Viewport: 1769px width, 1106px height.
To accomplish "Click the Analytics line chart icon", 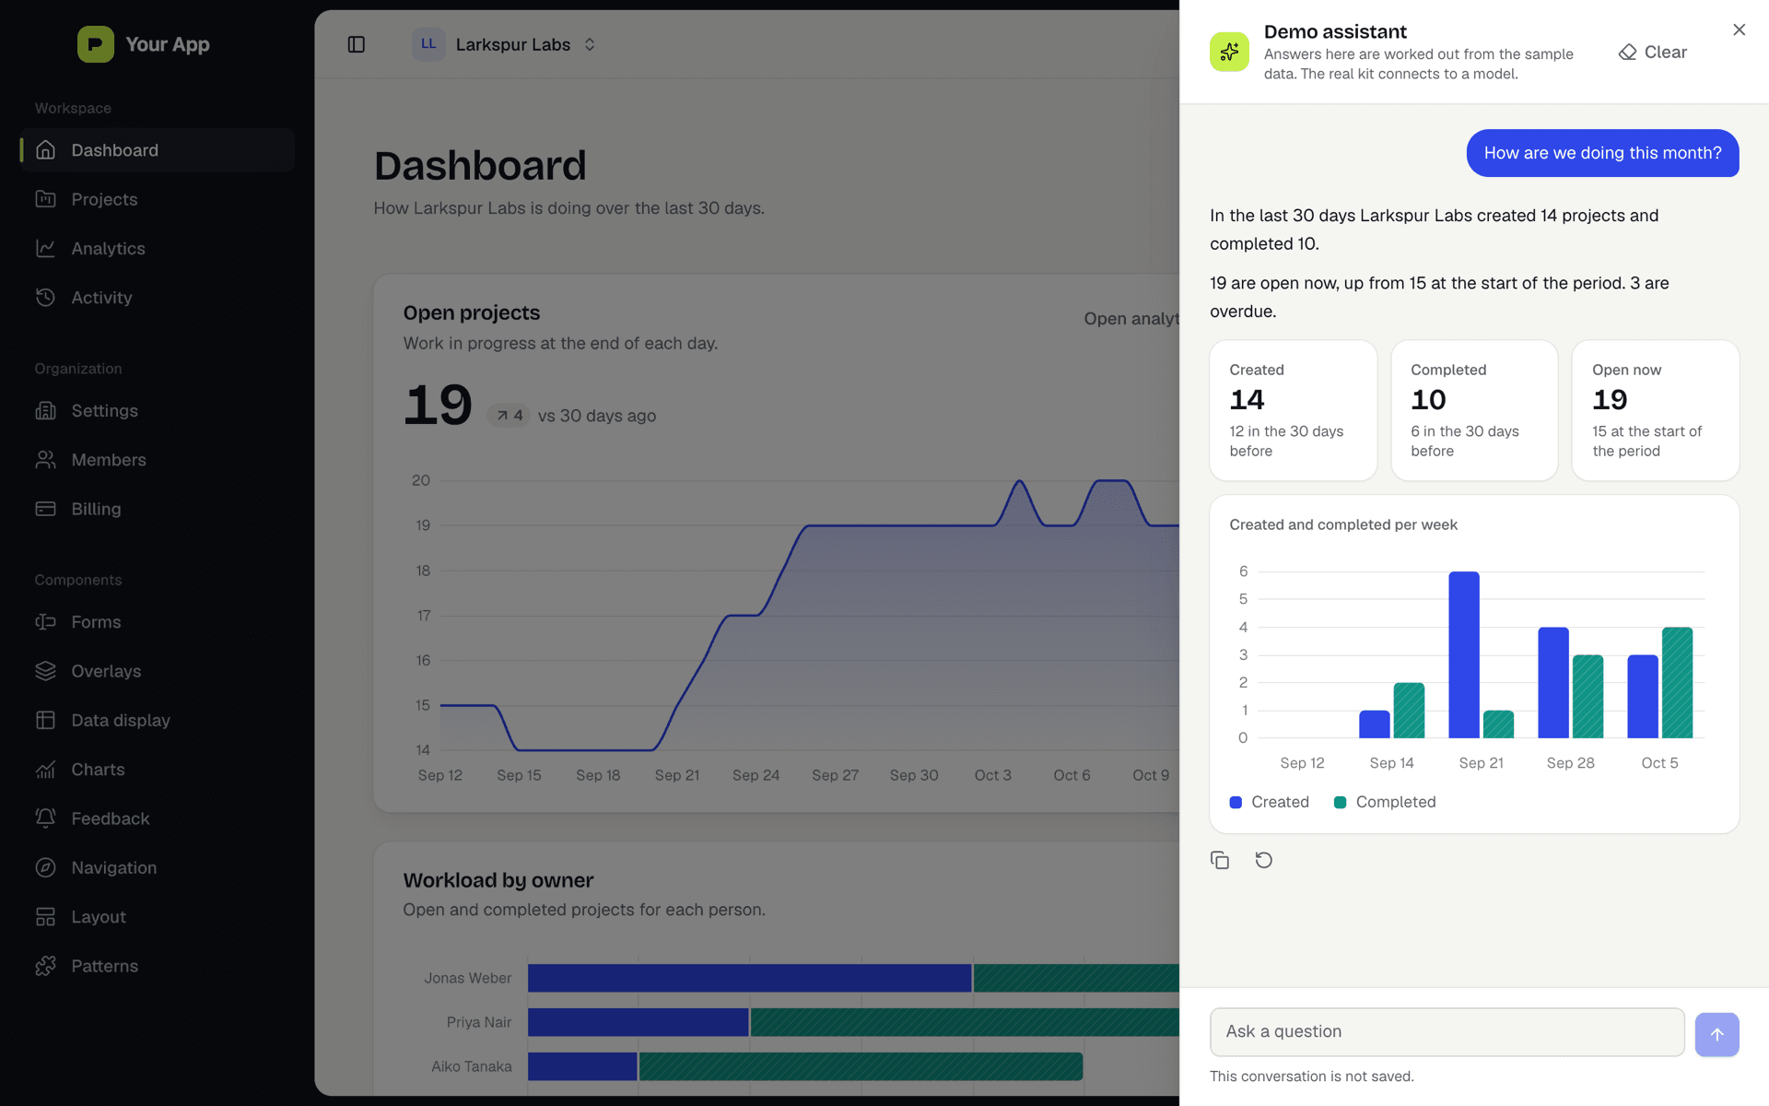I will tap(46, 248).
